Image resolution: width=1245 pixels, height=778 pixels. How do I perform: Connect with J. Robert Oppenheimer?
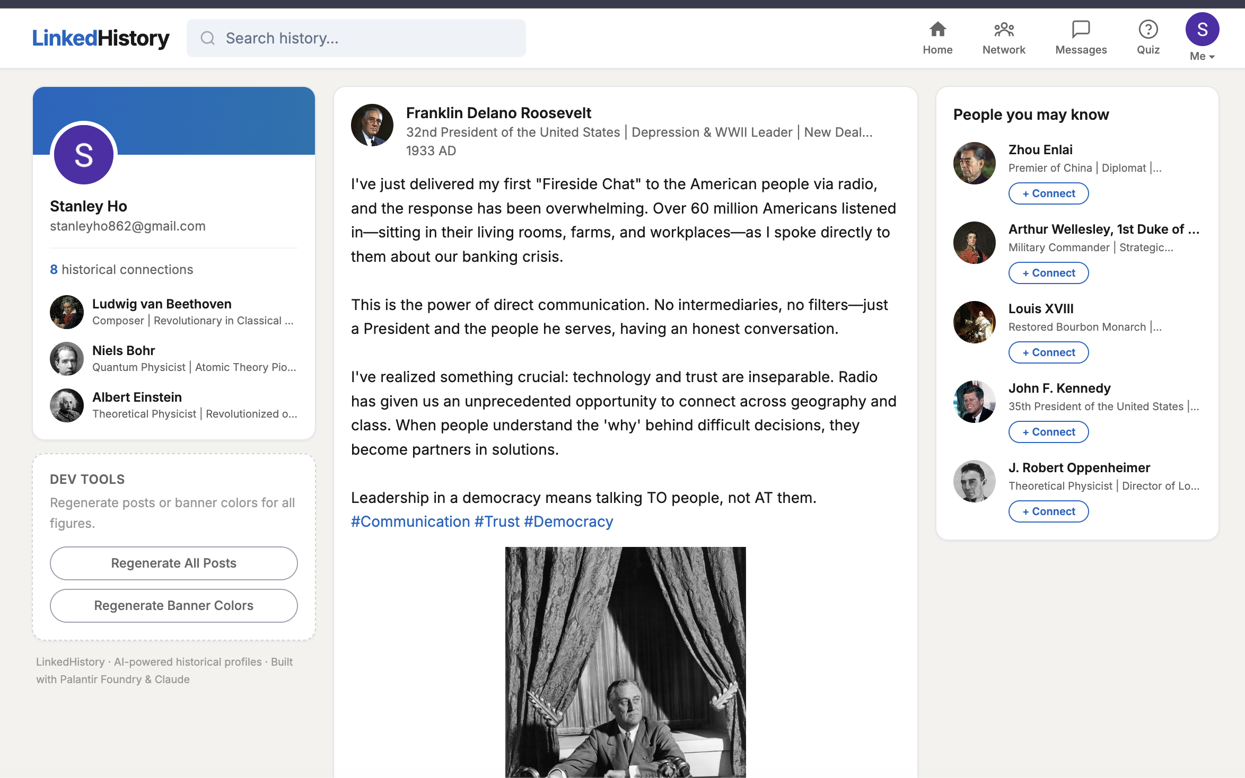(1048, 511)
